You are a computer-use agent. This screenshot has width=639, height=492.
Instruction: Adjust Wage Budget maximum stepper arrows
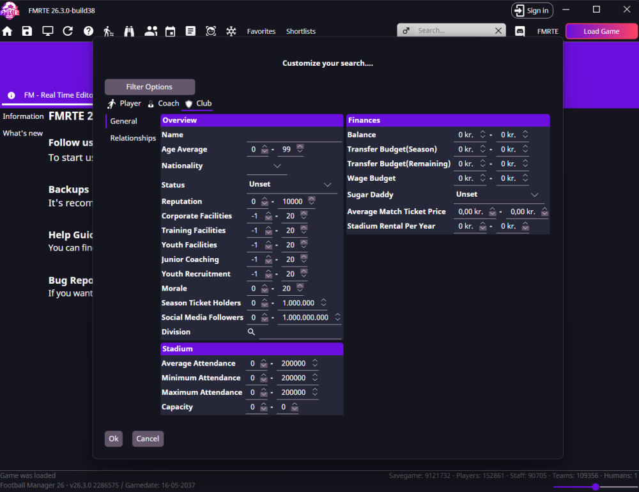point(525,178)
